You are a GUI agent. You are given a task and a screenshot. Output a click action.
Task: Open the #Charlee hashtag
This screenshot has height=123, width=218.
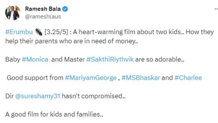(x=188, y=78)
